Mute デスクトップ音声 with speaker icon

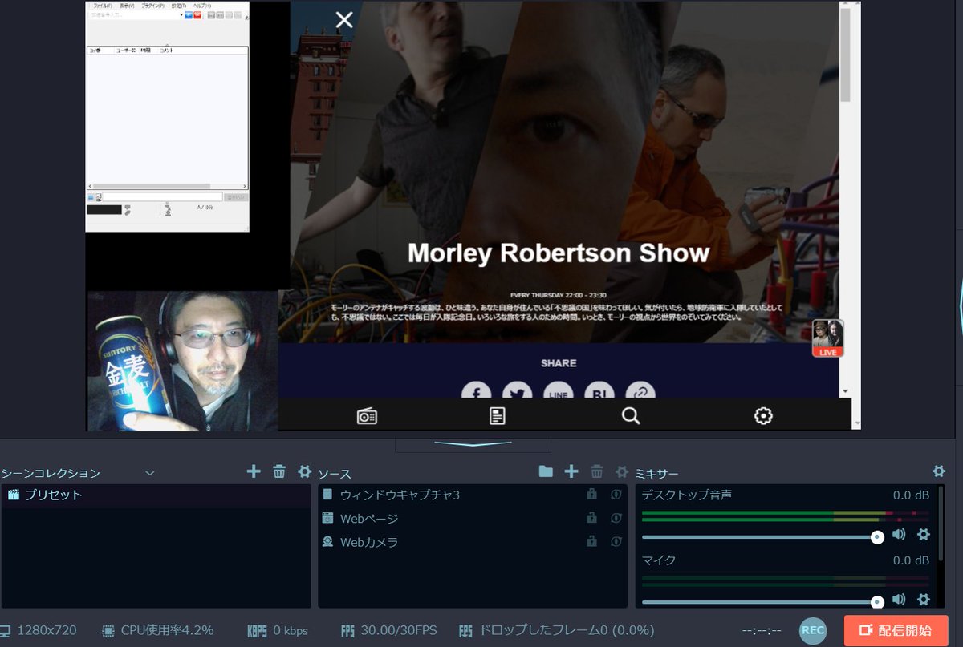tap(899, 534)
